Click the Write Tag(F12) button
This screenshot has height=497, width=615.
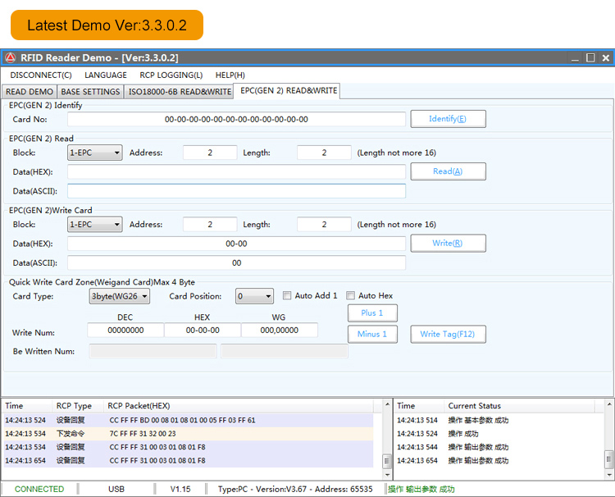448,335
